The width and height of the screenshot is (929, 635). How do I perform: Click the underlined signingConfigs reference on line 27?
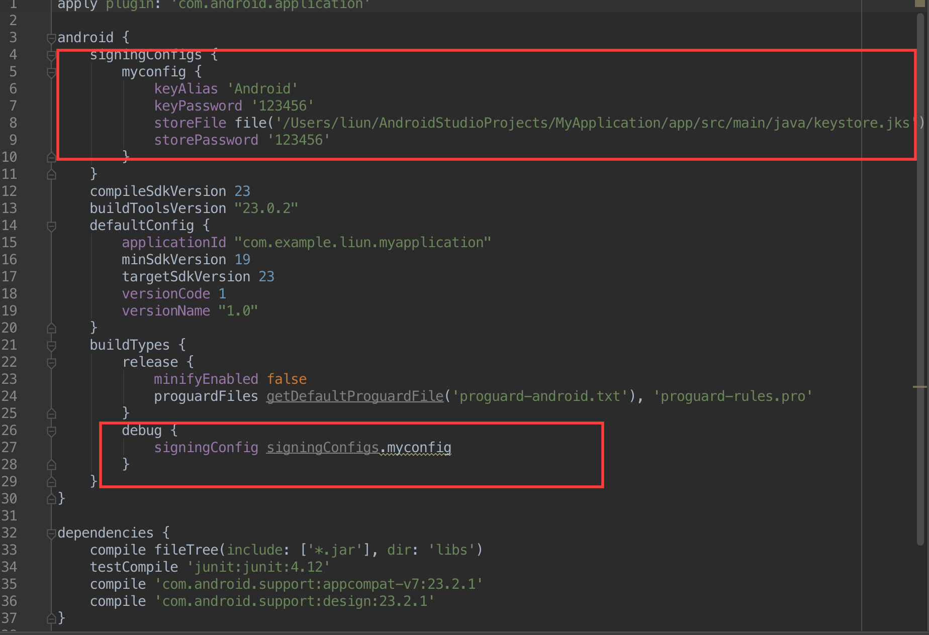pyautogui.click(x=322, y=448)
